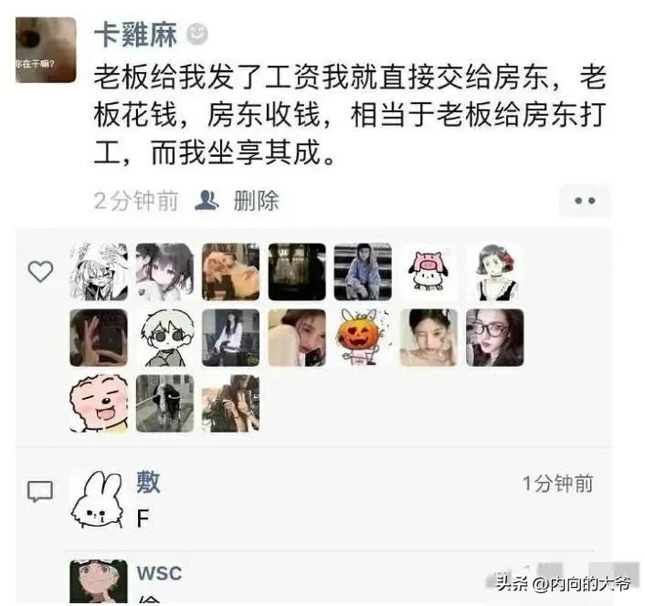Click the emoji badge next to 卡雞麻
The width and height of the screenshot is (645, 606).
coord(197,35)
